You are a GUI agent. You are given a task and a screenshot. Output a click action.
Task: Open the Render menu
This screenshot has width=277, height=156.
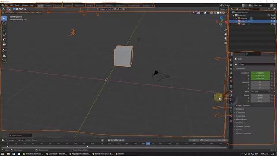[17, 5]
